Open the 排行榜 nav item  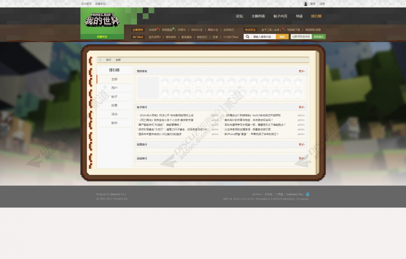pyautogui.click(x=316, y=16)
